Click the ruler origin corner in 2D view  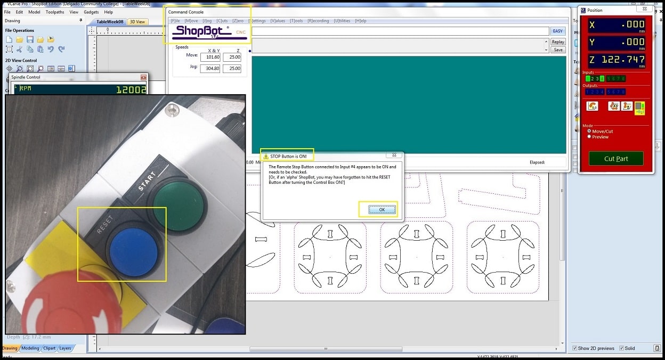(x=91, y=30)
